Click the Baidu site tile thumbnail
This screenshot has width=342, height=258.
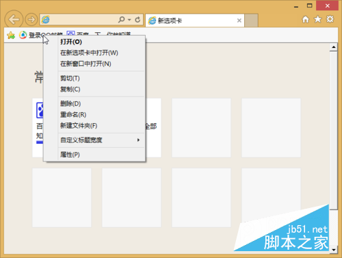pos(38,128)
